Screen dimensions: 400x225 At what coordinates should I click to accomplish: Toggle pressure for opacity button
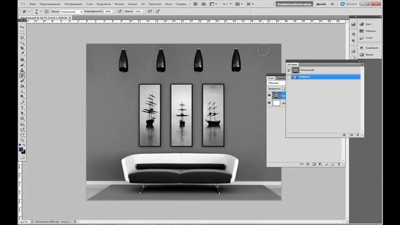pyautogui.click(x=119, y=11)
